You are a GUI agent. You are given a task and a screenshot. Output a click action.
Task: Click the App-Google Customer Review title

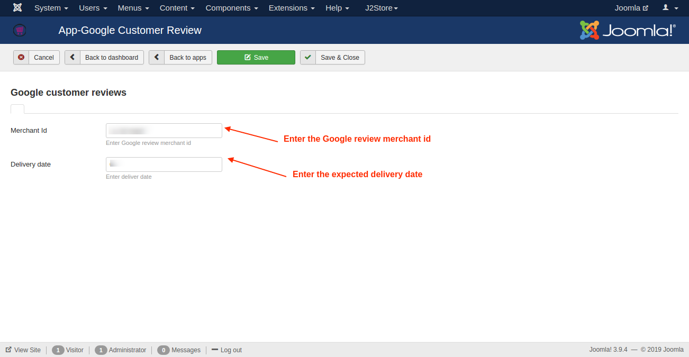coord(130,30)
